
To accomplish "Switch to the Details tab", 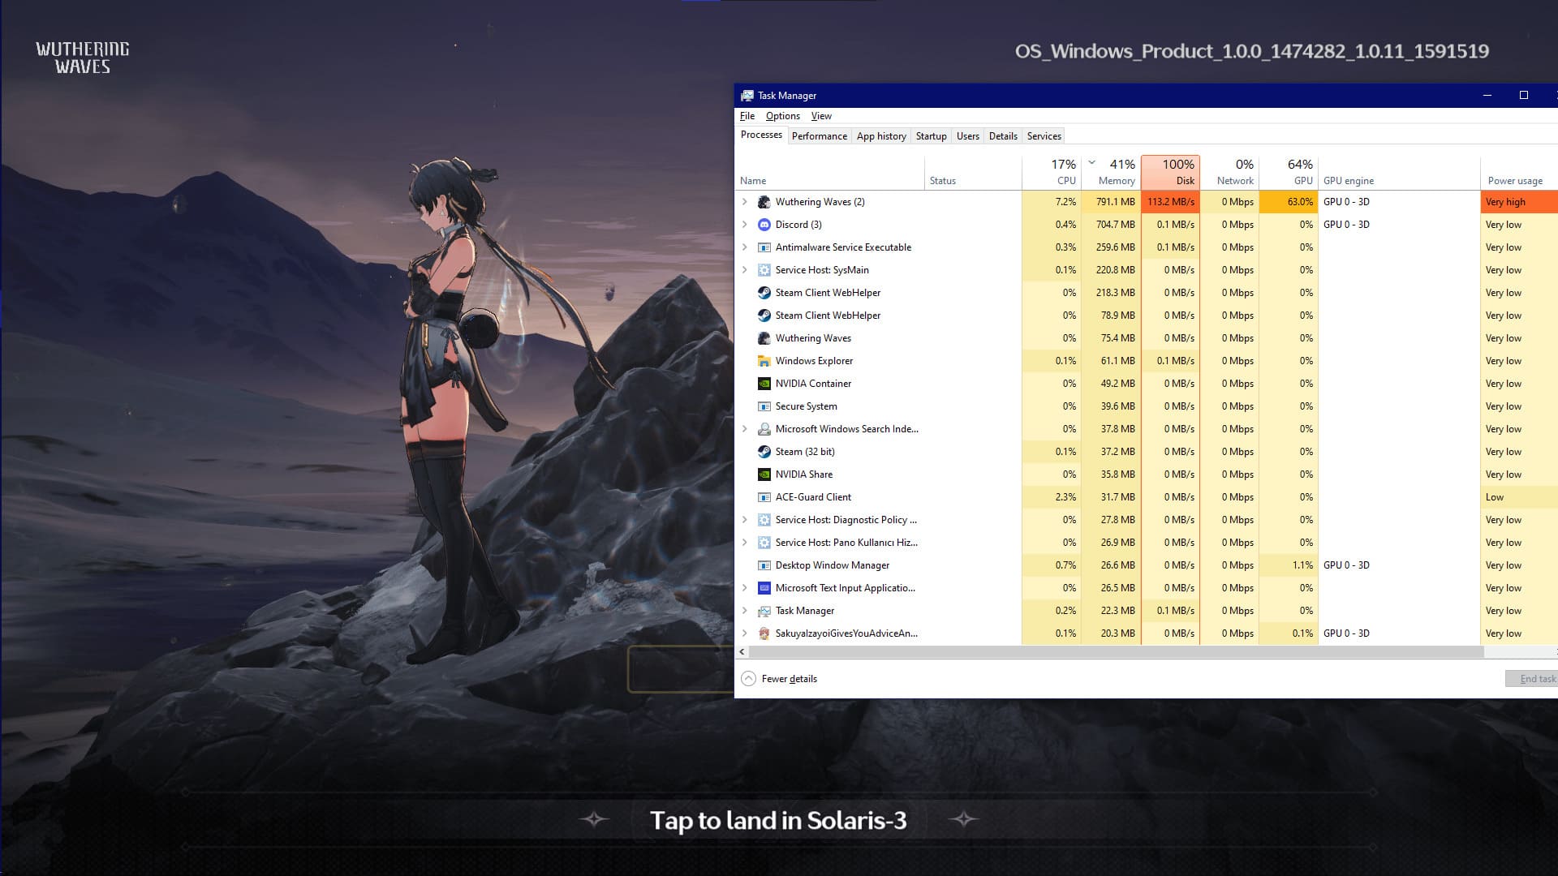I will click(x=1003, y=136).
